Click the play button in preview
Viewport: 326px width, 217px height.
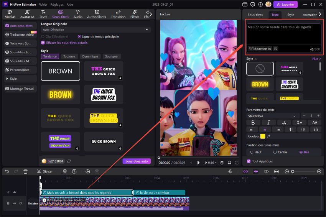(198, 163)
